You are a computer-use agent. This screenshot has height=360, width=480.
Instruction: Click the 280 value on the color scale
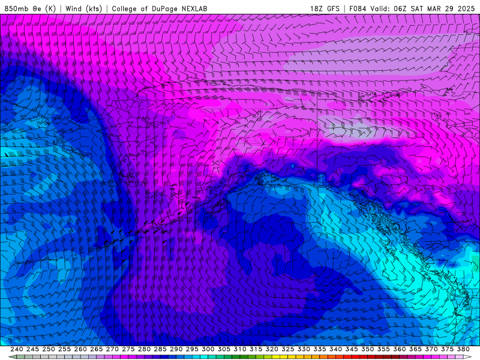pyautogui.click(x=144, y=349)
